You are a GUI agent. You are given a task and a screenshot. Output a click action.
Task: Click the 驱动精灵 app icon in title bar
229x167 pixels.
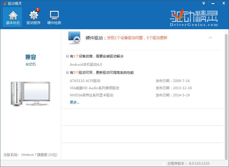[x=4, y=3]
